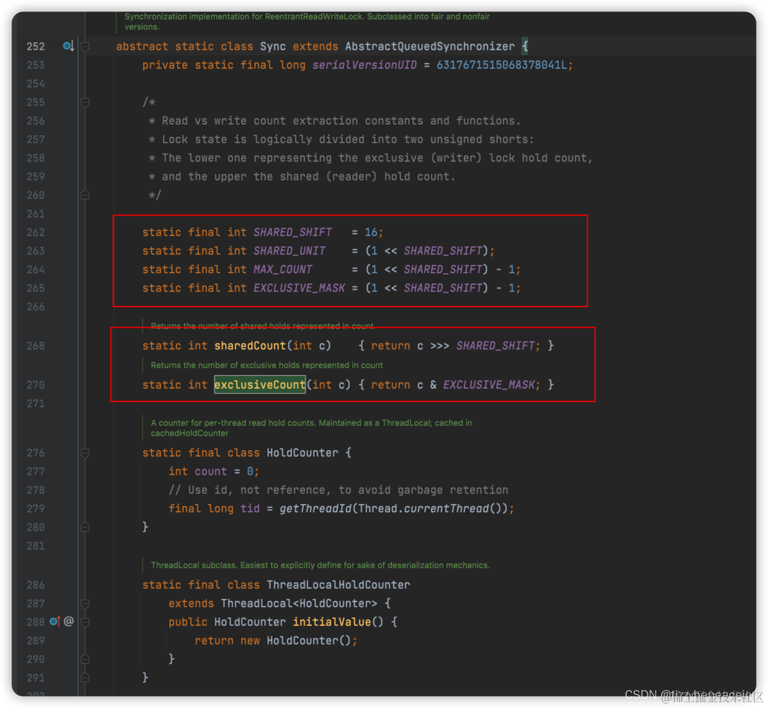Click the overrides-method gutter icon on line 288
The height and width of the screenshot is (708, 768).
point(55,621)
